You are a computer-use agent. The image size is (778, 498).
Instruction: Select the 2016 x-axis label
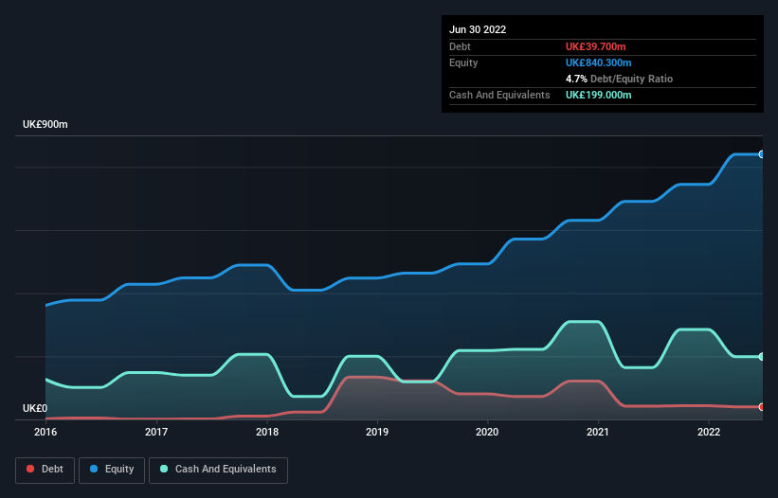click(x=45, y=432)
